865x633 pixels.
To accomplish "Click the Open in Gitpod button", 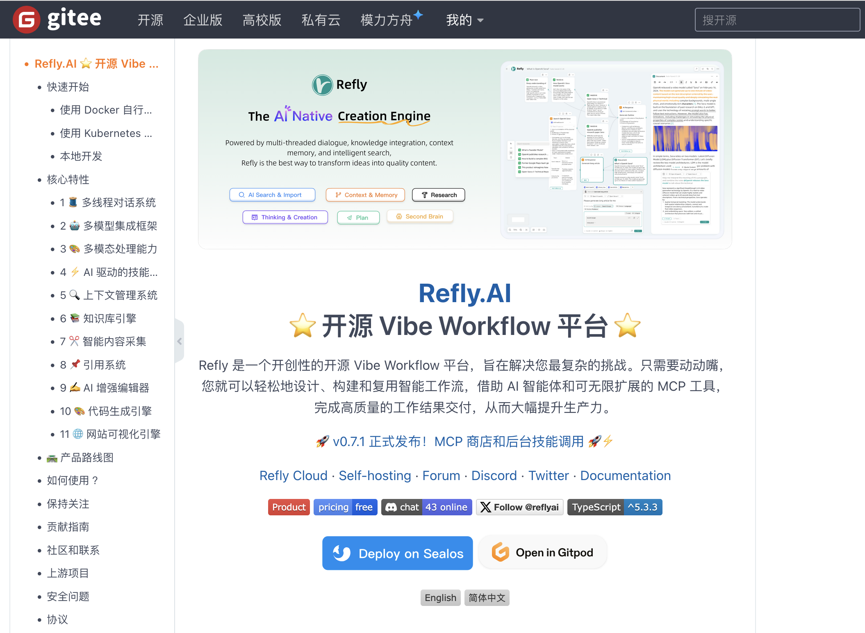I will tap(542, 552).
